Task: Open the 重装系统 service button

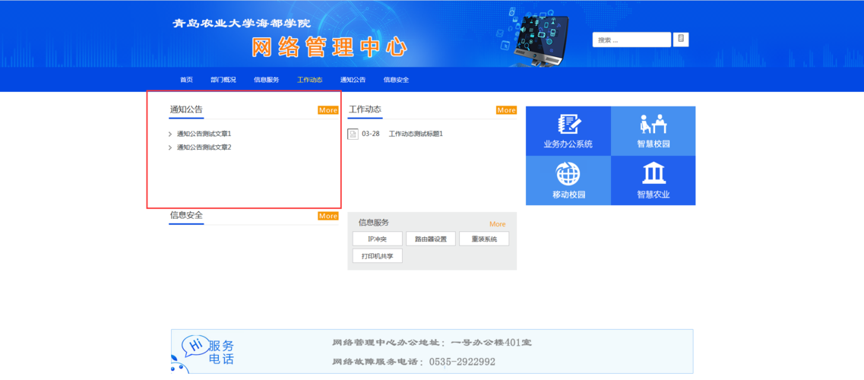Action: tap(484, 239)
